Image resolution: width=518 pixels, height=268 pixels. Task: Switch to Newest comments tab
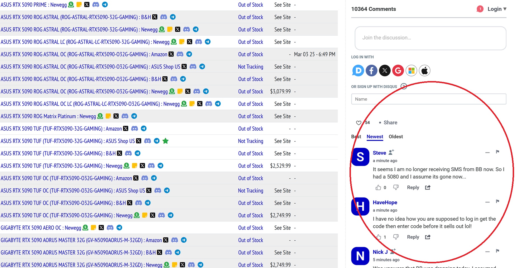coord(375,137)
